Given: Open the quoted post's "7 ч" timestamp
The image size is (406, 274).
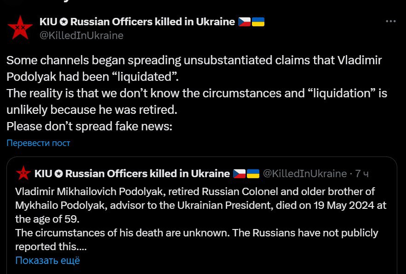Looking at the screenshot, I should [362, 173].
